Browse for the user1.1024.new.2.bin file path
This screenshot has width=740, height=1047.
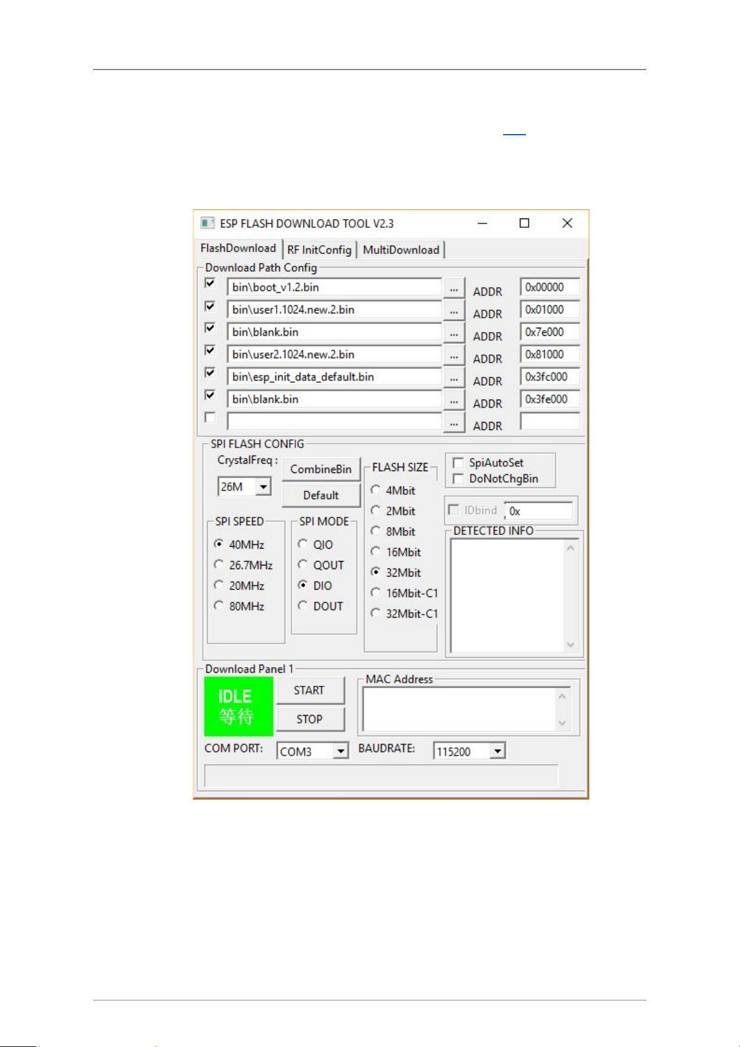pos(454,310)
